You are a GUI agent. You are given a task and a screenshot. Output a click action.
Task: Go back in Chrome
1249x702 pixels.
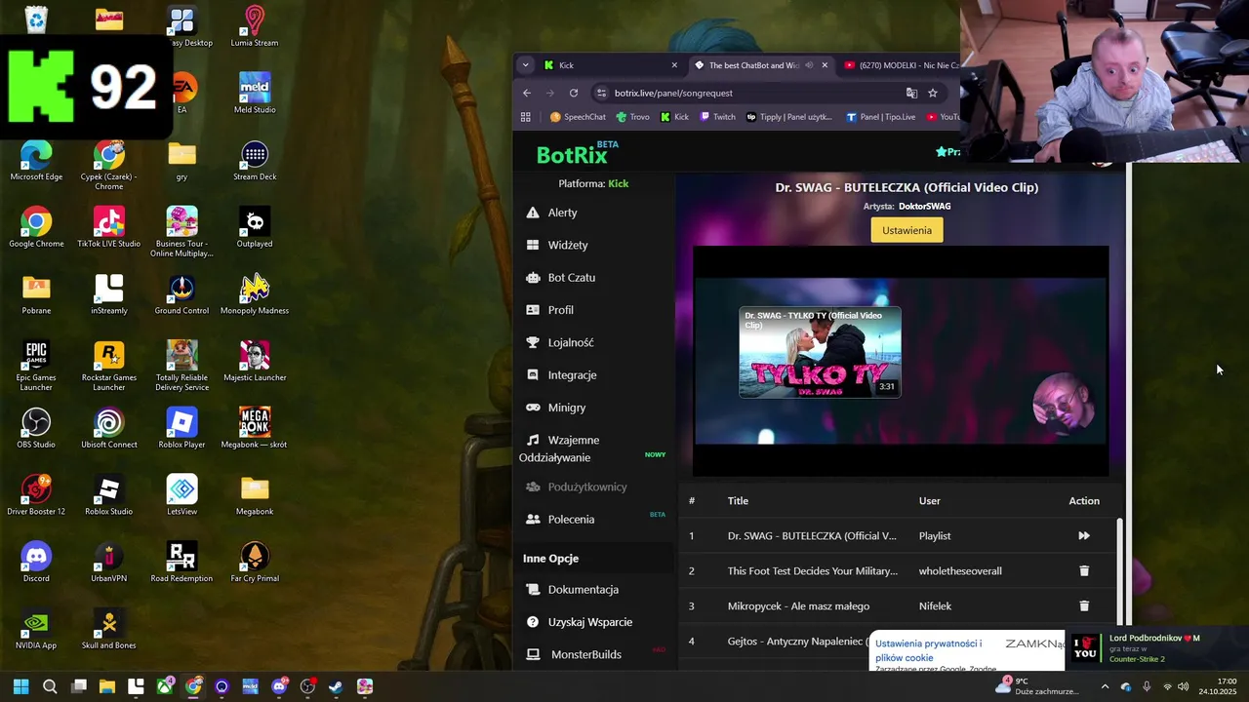527,93
